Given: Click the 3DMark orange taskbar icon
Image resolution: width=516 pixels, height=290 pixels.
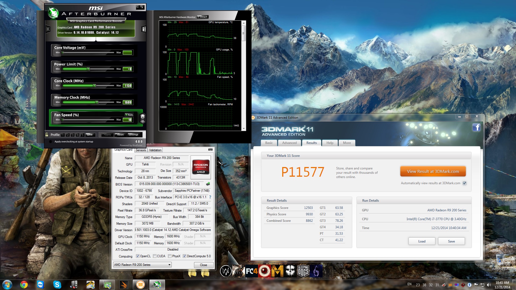Looking at the screenshot, I should pos(140,285).
